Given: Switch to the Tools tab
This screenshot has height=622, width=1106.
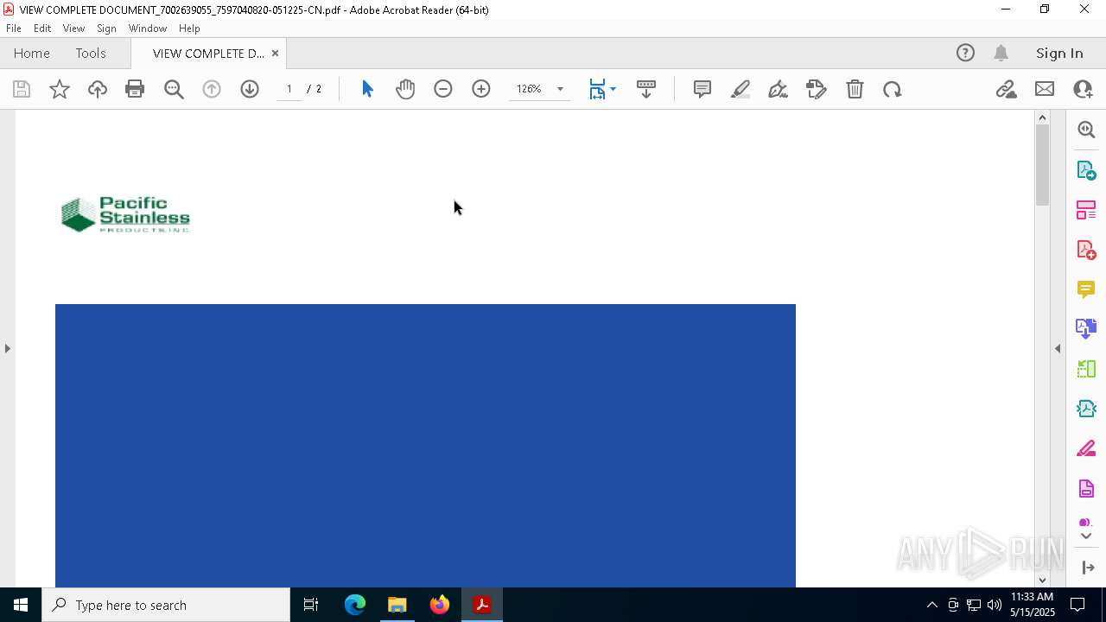Looking at the screenshot, I should [x=91, y=53].
